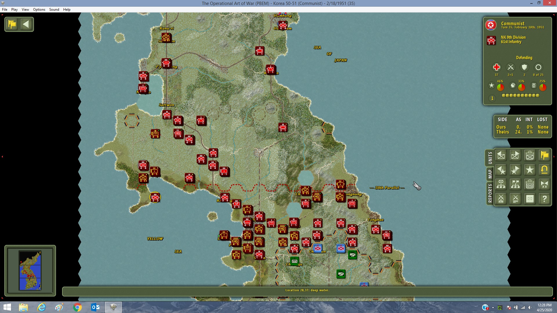Click the bow-tie XX division icon
This screenshot has width=557, height=313.
(545, 184)
